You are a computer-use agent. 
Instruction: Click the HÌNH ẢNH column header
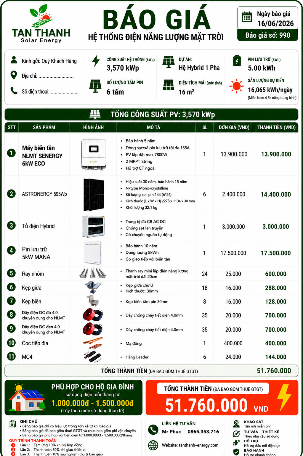[93, 127]
